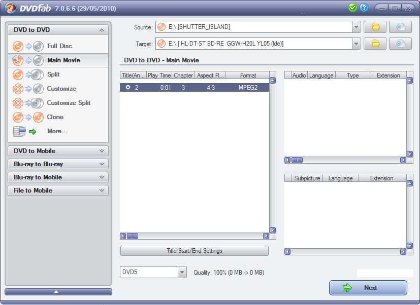
Task: Click Extension header in subpicture list
Action: click(382, 178)
